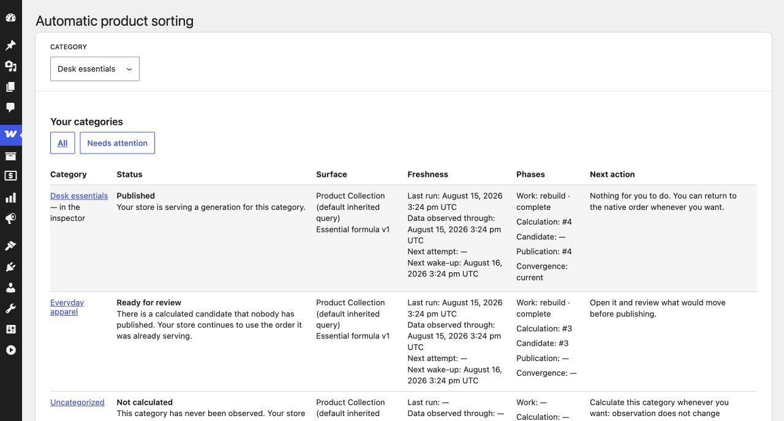This screenshot has width=784, height=421.
Task: Expand the Desk essentials category dropdown
Action: tap(95, 69)
